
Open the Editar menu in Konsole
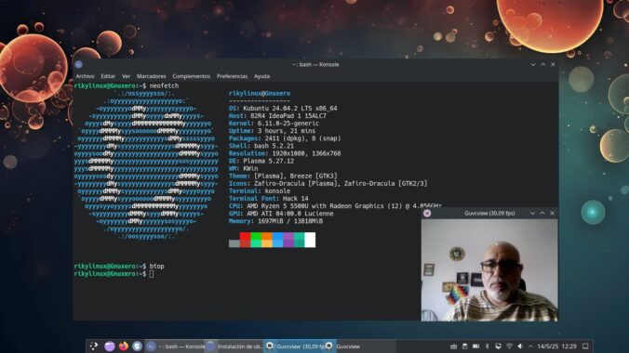click(108, 76)
